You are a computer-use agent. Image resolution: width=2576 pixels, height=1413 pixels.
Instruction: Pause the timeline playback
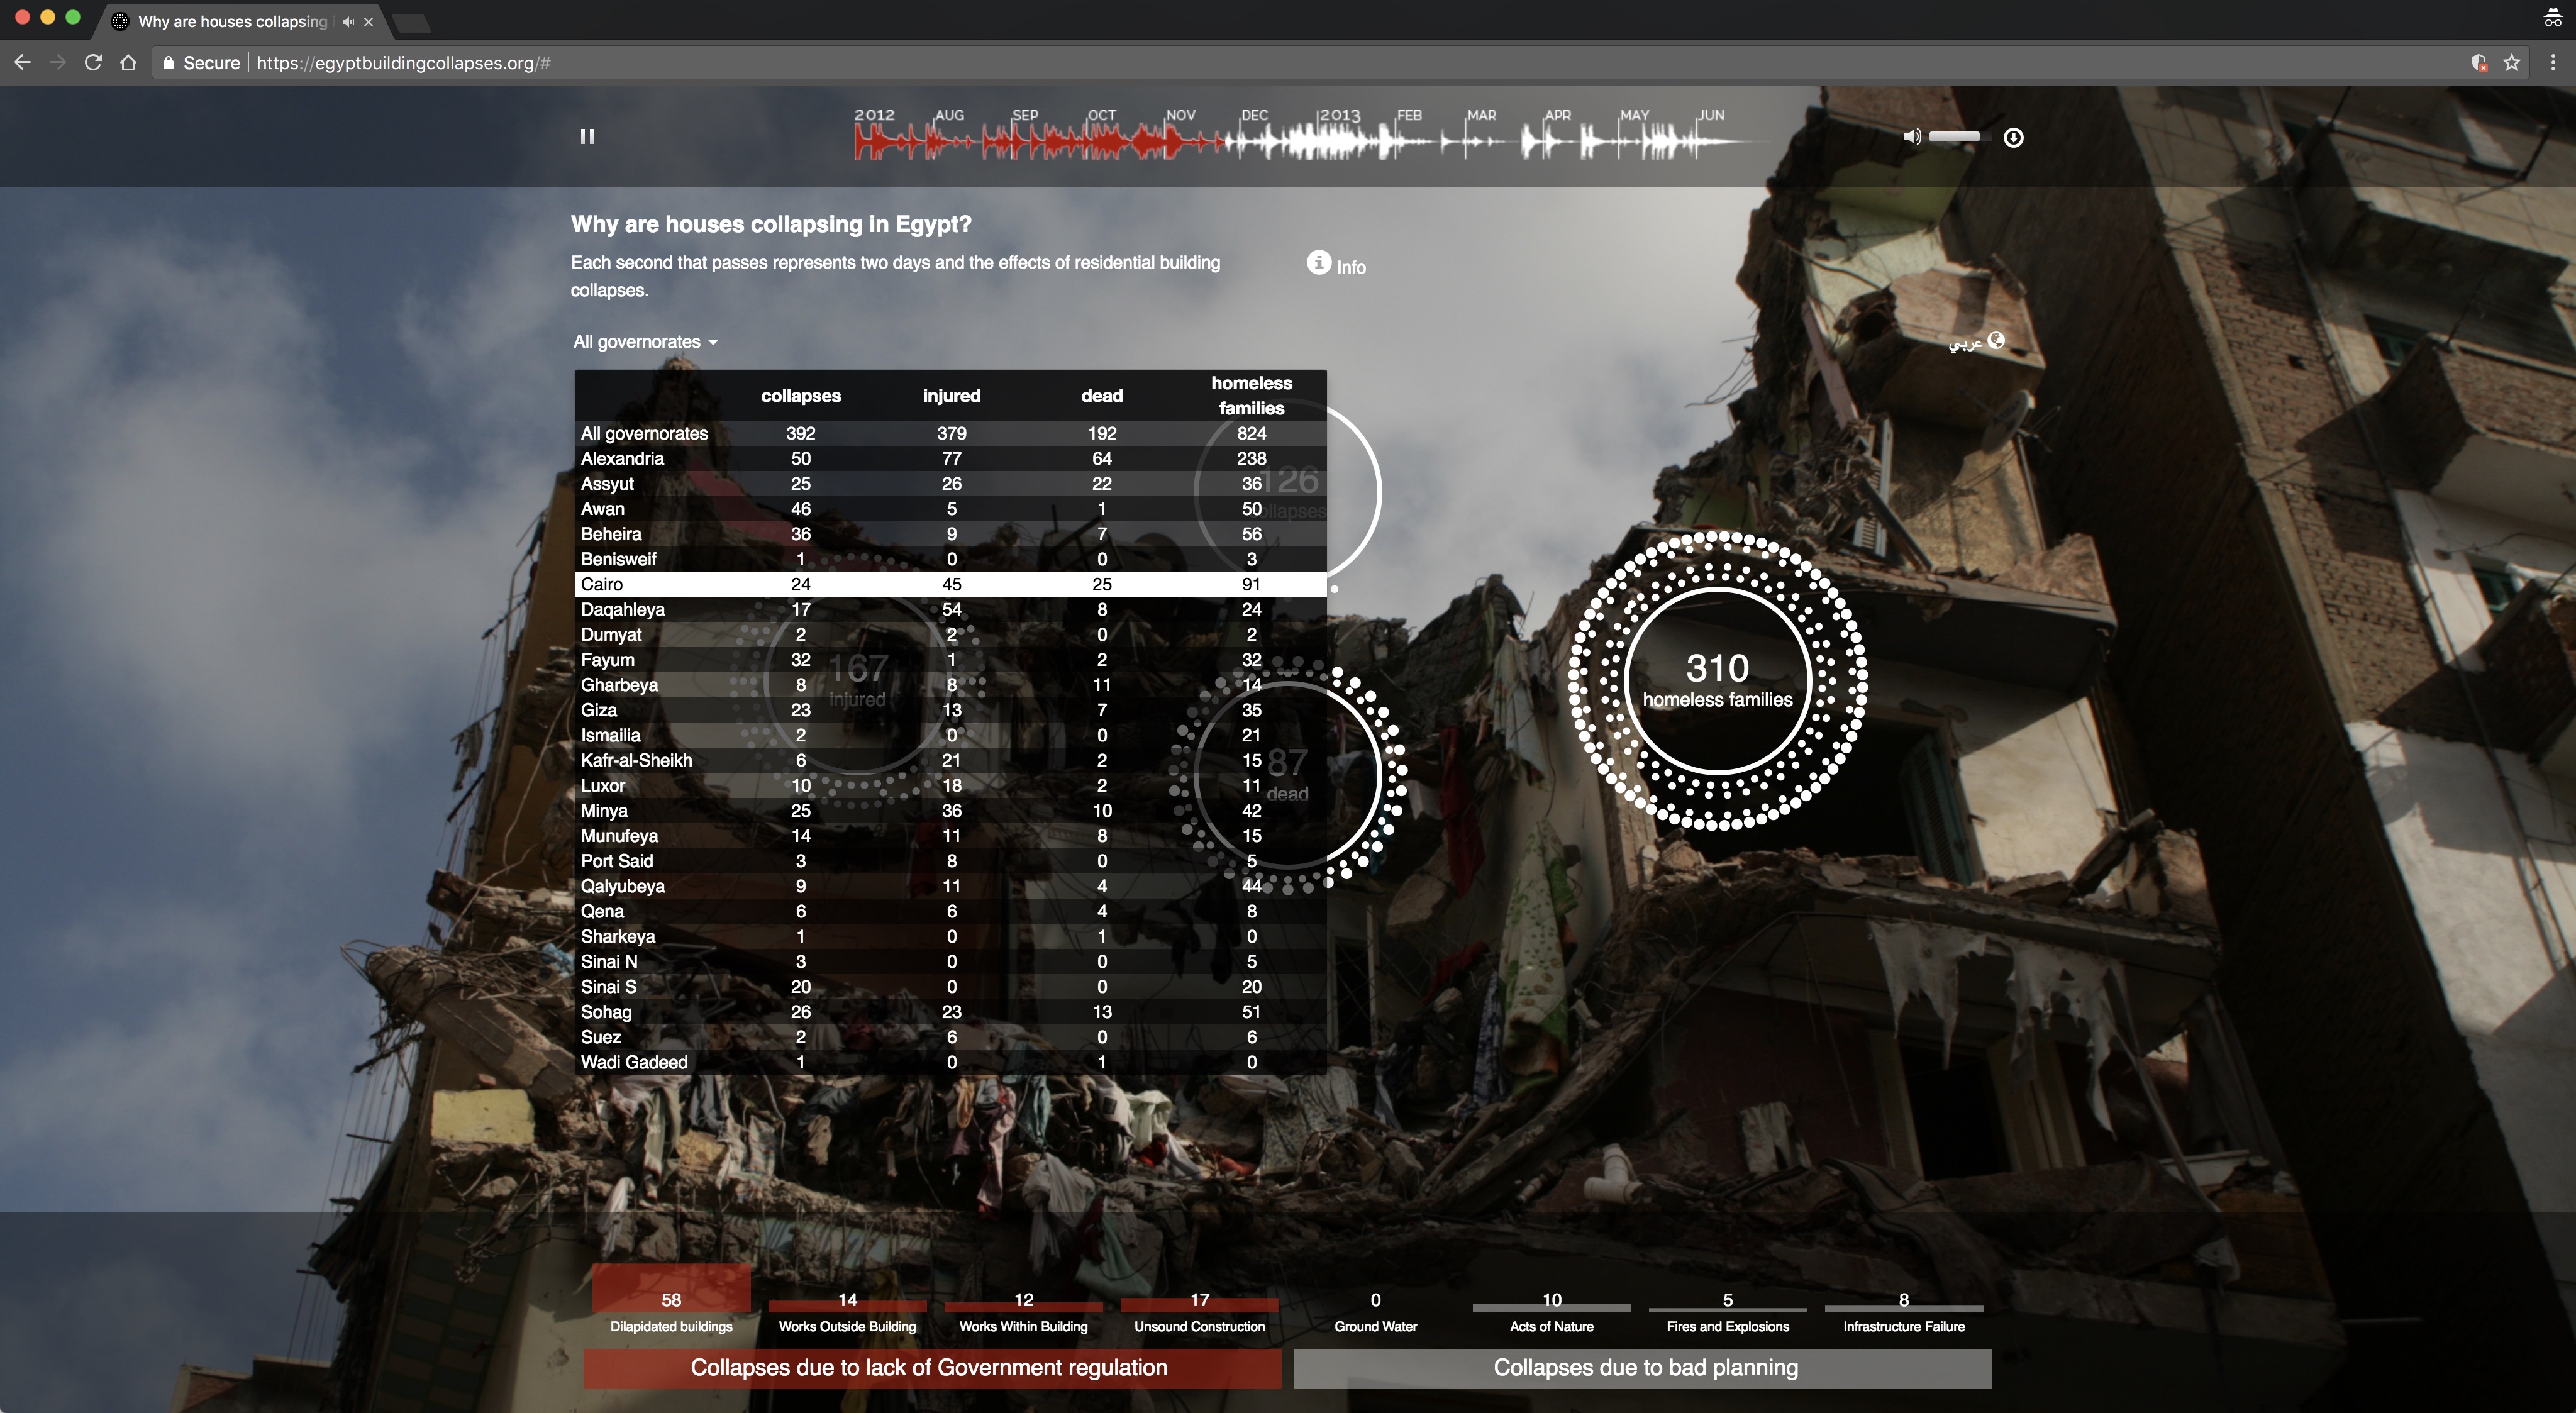pyautogui.click(x=587, y=136)
